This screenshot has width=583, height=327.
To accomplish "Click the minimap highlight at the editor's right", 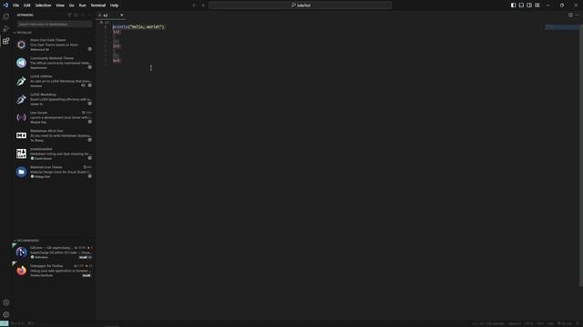I will coord(562,27).
